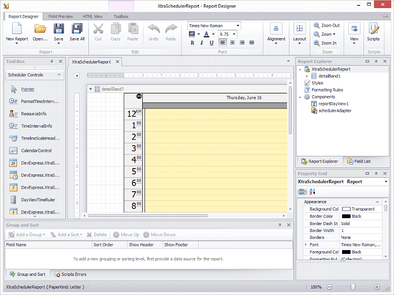This screenshot has width=394, height=295.
Task: Click the Undo arrow
Action: pos(154,28)
